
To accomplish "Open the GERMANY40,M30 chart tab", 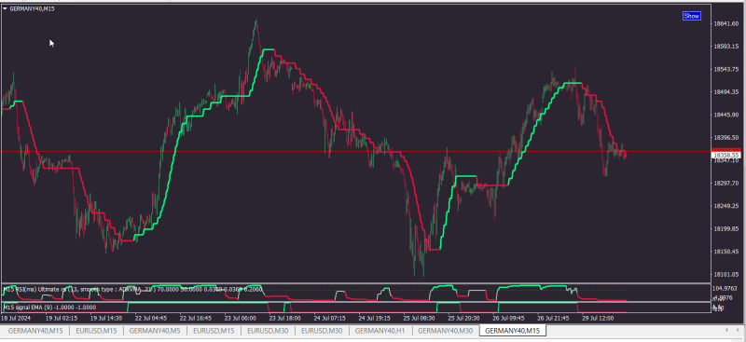I will pos(446,330).
